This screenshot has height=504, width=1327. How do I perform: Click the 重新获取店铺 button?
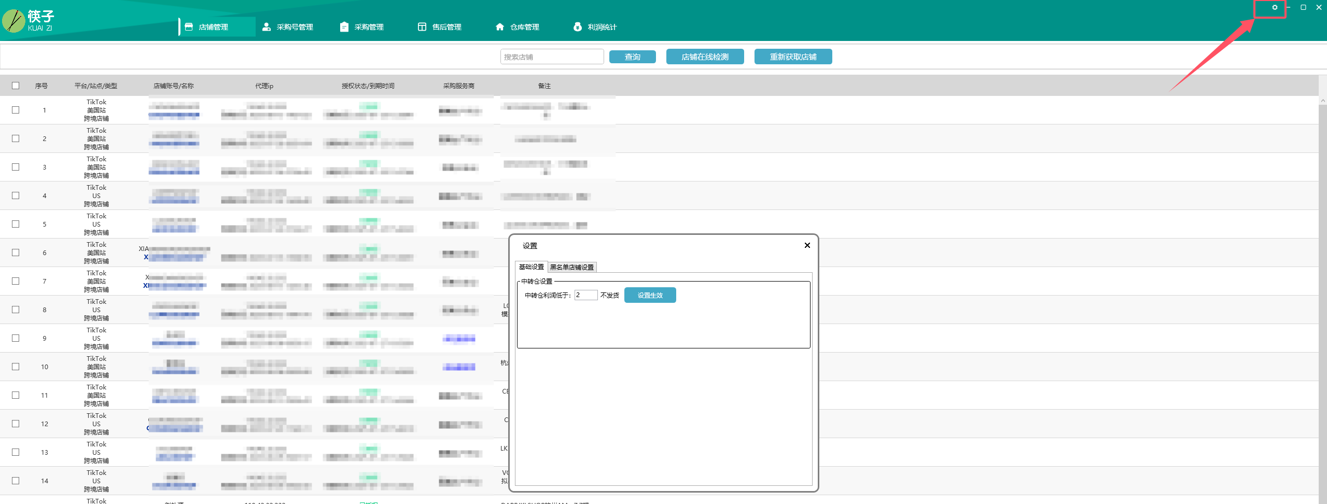[x=793, y=57]
